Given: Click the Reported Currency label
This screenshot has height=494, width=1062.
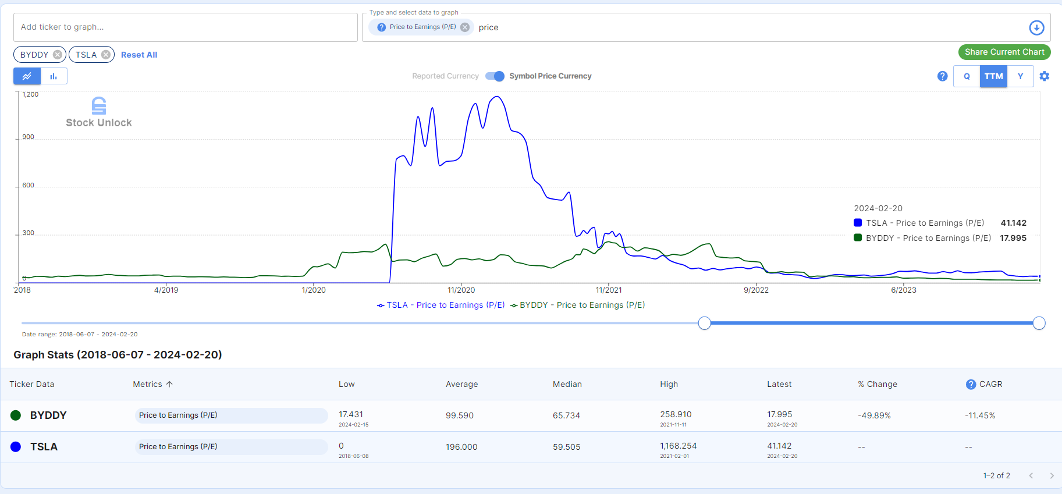Looking at the screenshot, I should coord(446,76).
